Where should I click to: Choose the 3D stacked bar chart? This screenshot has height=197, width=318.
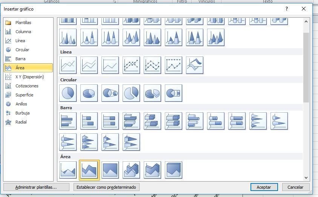(x=152, y=121)
